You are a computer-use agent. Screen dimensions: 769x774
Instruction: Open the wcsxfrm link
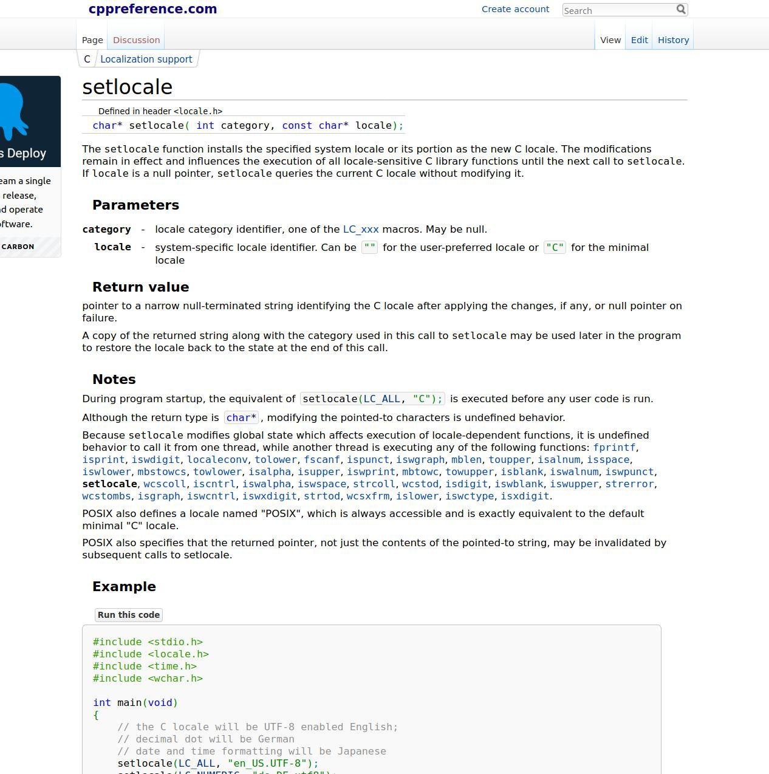[x=368, y=496]
